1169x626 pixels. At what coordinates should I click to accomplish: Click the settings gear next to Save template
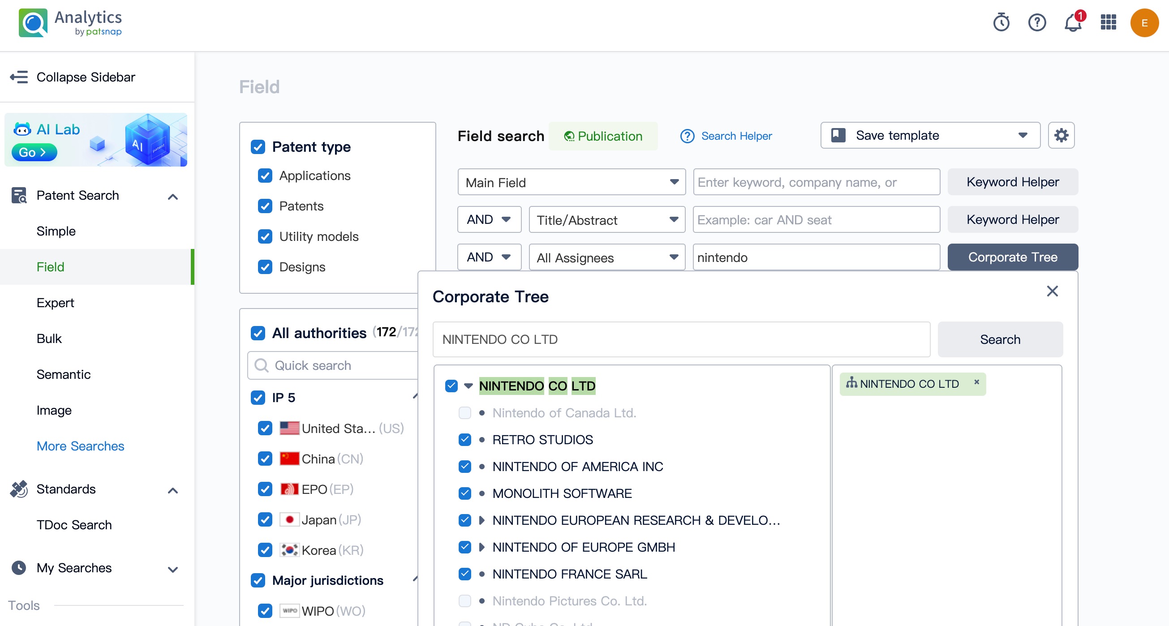pyautogui.click(x=1061, y=135)
